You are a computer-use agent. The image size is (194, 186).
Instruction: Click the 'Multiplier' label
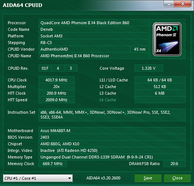17,87
